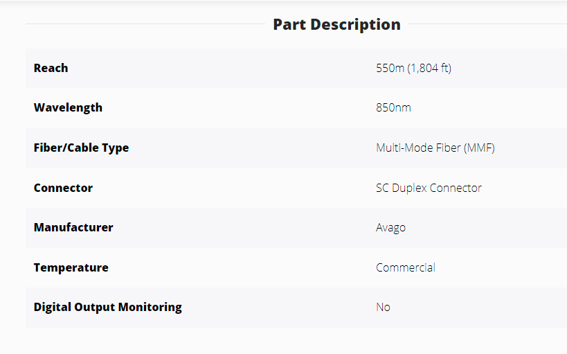Select the Digital Output Monitoring label
Screen dimensions: 567x354
point(107,307)
